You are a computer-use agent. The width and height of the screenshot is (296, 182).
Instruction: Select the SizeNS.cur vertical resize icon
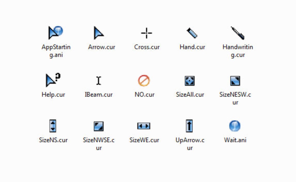click(x=53, y=126)
